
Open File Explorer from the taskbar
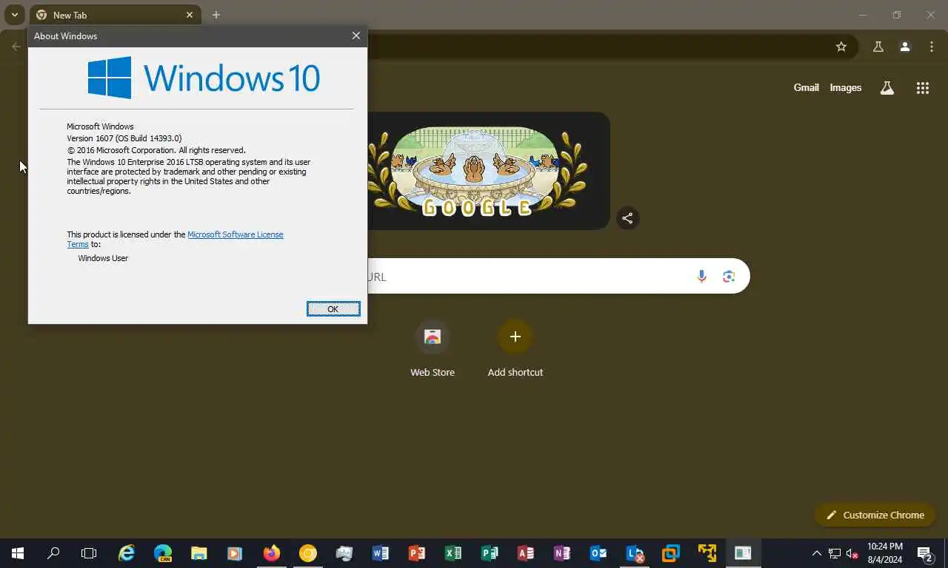coord(199,553)
